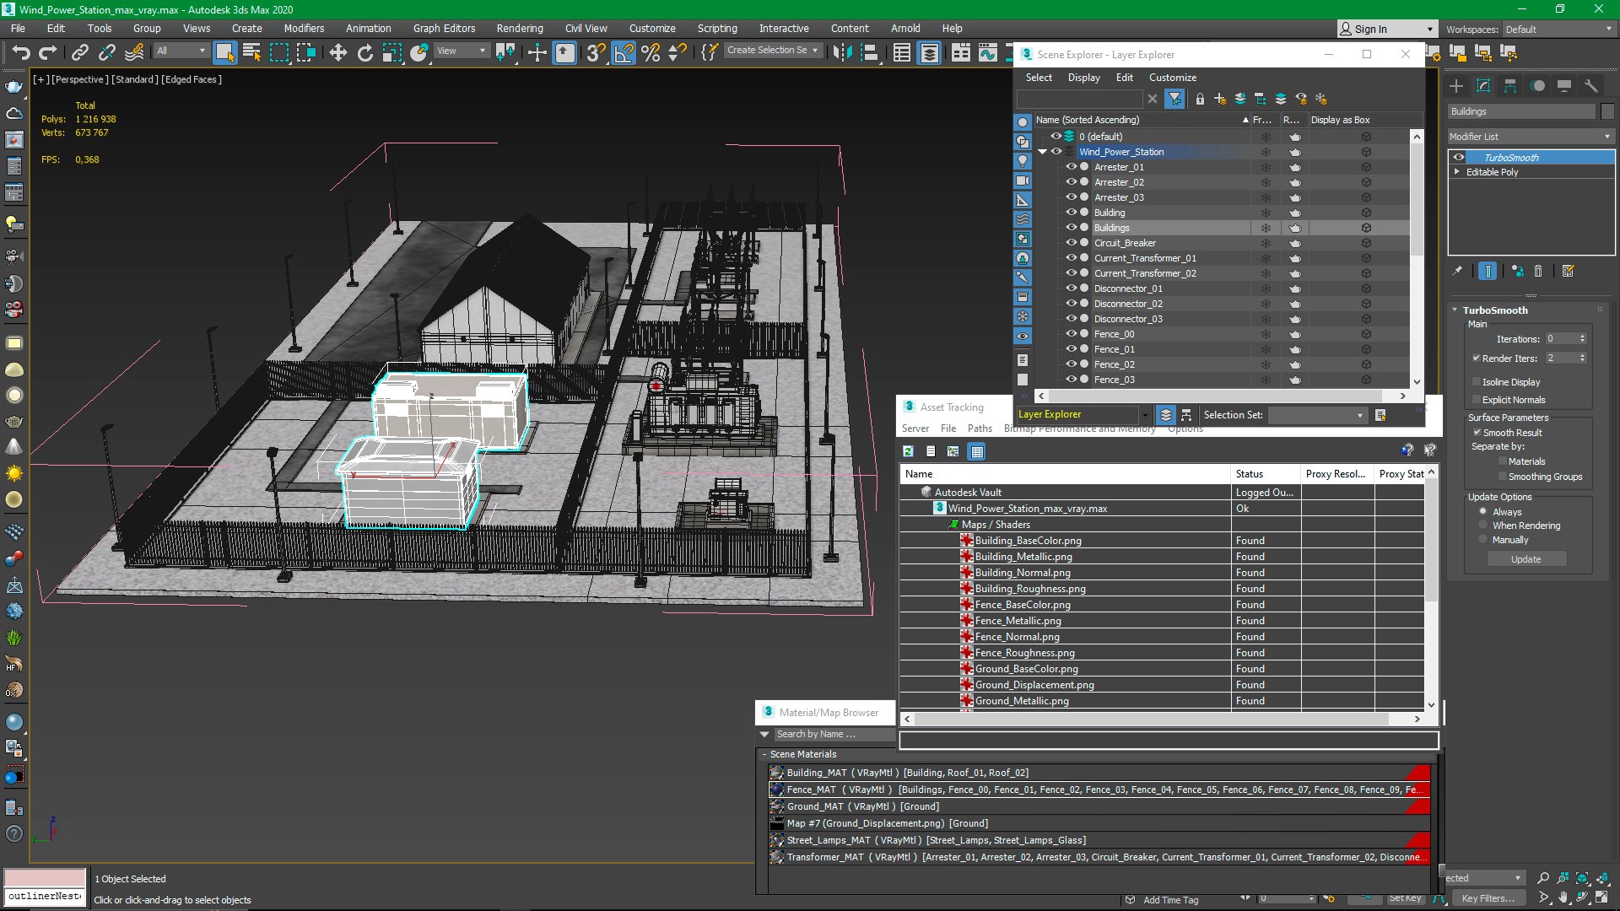Click the Link objects chain icon
The width and height of the screenshot is (1620, 911).
coord(79,52)
